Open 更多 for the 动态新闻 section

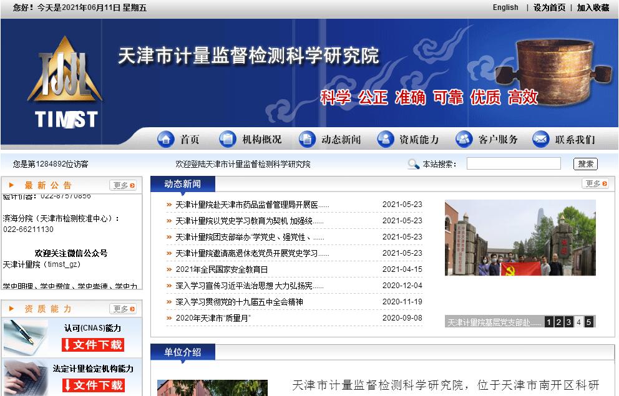595,183
